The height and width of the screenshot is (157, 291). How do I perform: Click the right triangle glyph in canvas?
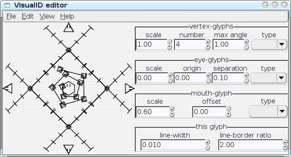[x=129, y=88]
